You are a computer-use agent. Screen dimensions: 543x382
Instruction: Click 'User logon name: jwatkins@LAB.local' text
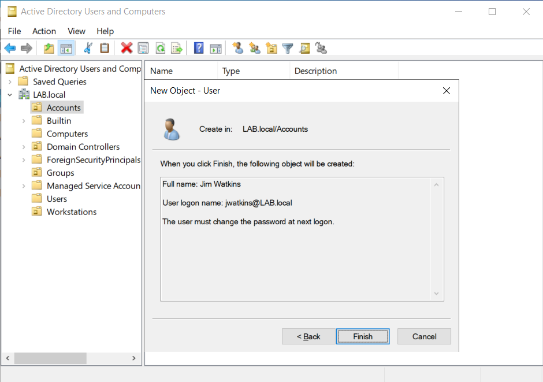pyautogui.click(x=227, y=203)
